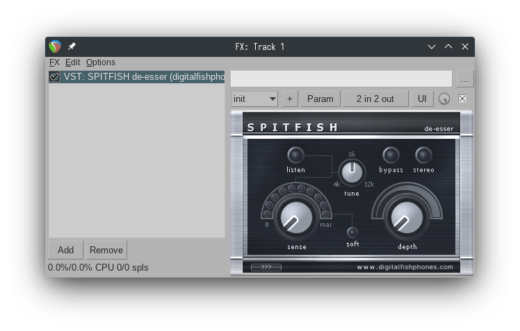Viewport: 520px width, 331px height.
Task: Open the www.digitalfishphones.com link
Action: (405, 267)
